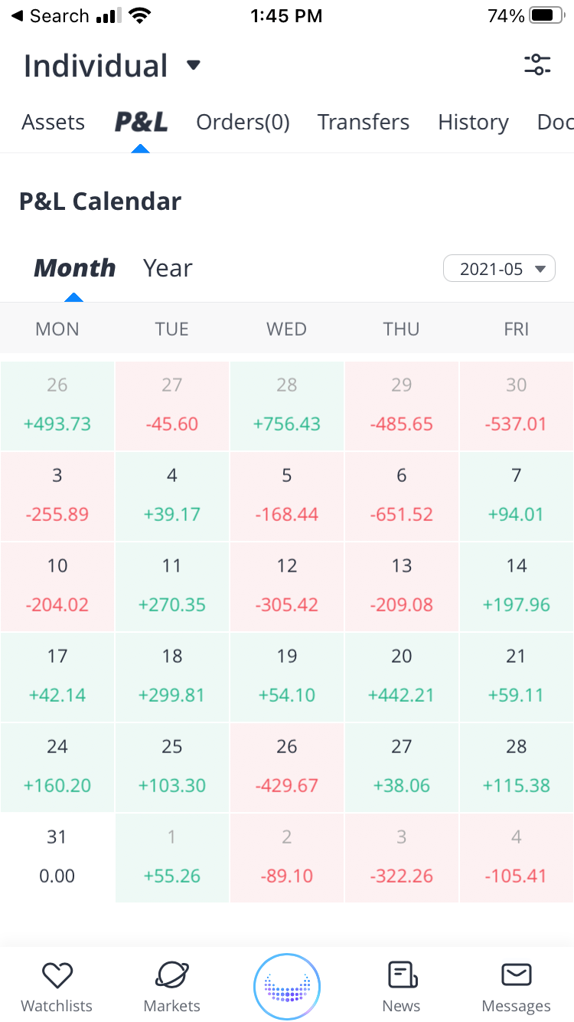Open Markets planet icon
Viewport: 574px width, 1022px height.
pyautogui.click(x=172, y=975)
